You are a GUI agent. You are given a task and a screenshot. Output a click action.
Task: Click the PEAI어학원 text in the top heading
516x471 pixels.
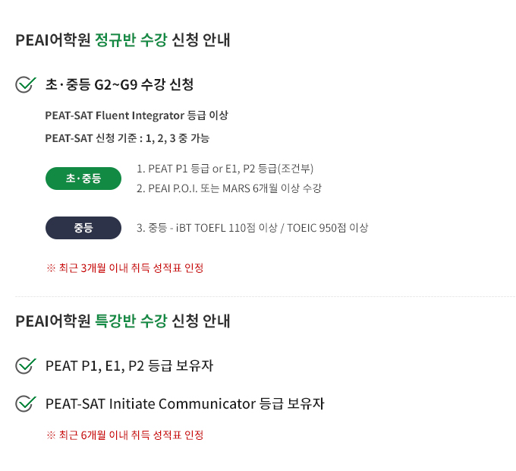(53, 40)
